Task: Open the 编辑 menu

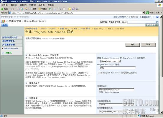Action: (x=14, y=5)
